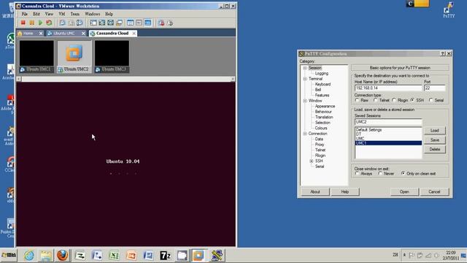Click the Host Name input field
The width and height of the screenshot is (467, 263).
coord(388,88)
